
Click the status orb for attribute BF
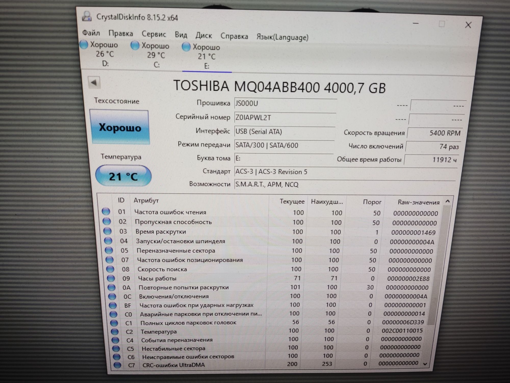pyautogui.click(x=113, y=305)
